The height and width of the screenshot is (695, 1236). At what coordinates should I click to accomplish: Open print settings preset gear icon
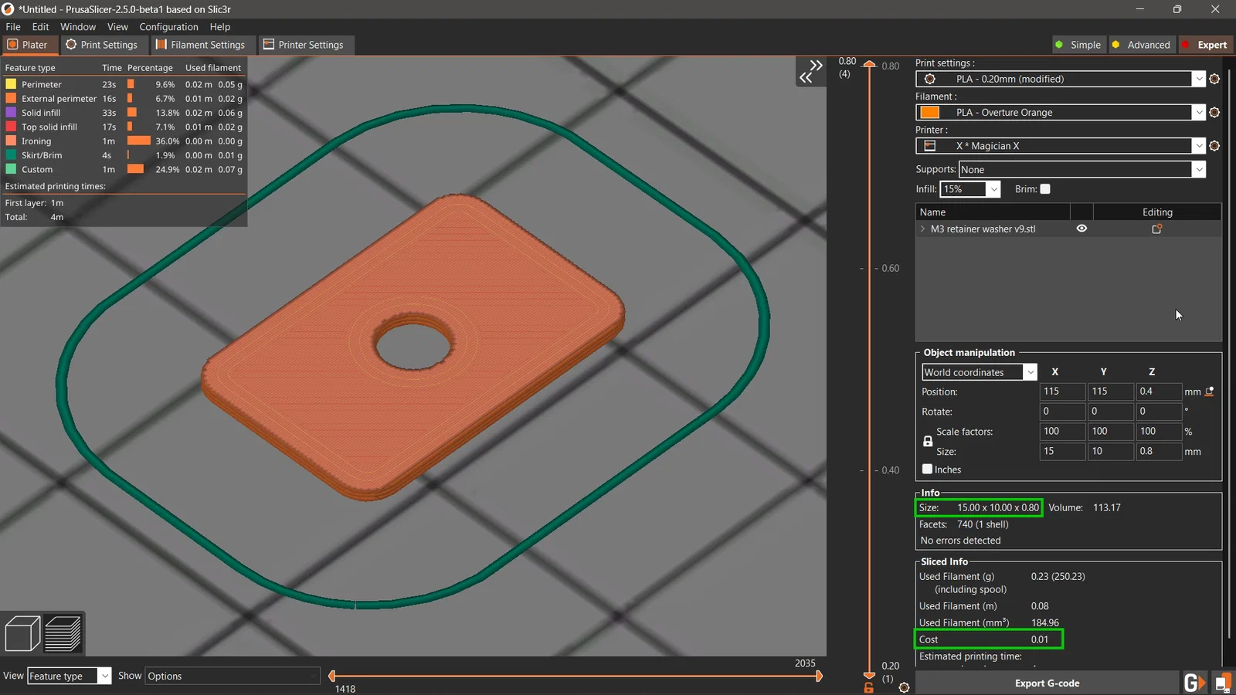tap(1214, 79)
